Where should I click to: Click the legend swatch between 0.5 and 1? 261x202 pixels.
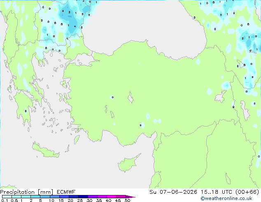point(16,197)
